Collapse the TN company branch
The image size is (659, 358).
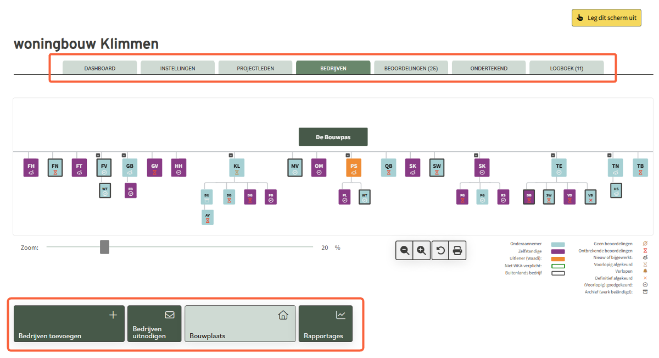[x=610, y=156]
